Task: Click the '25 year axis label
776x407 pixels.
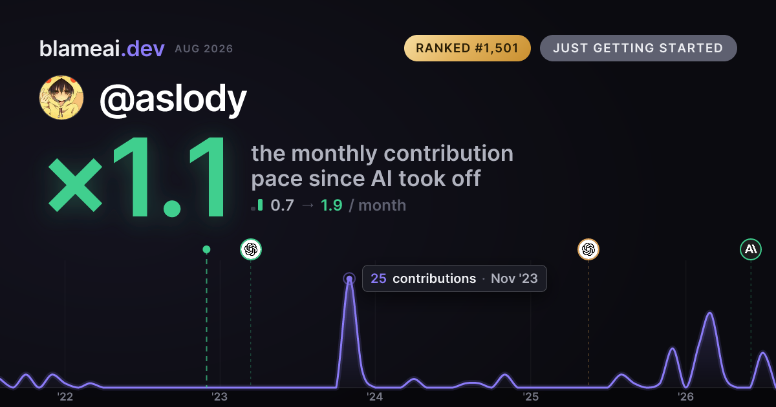Action: [531, 396]
